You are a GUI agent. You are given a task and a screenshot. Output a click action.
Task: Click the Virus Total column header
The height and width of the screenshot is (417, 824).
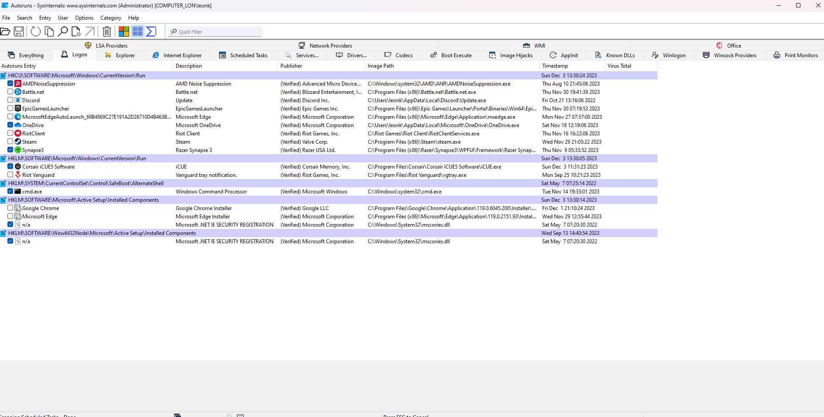[631, 66]
